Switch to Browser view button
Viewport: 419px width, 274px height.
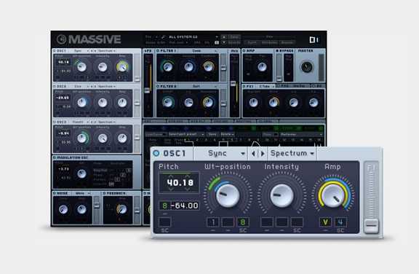pyautogui.click(x=287, y=42)
